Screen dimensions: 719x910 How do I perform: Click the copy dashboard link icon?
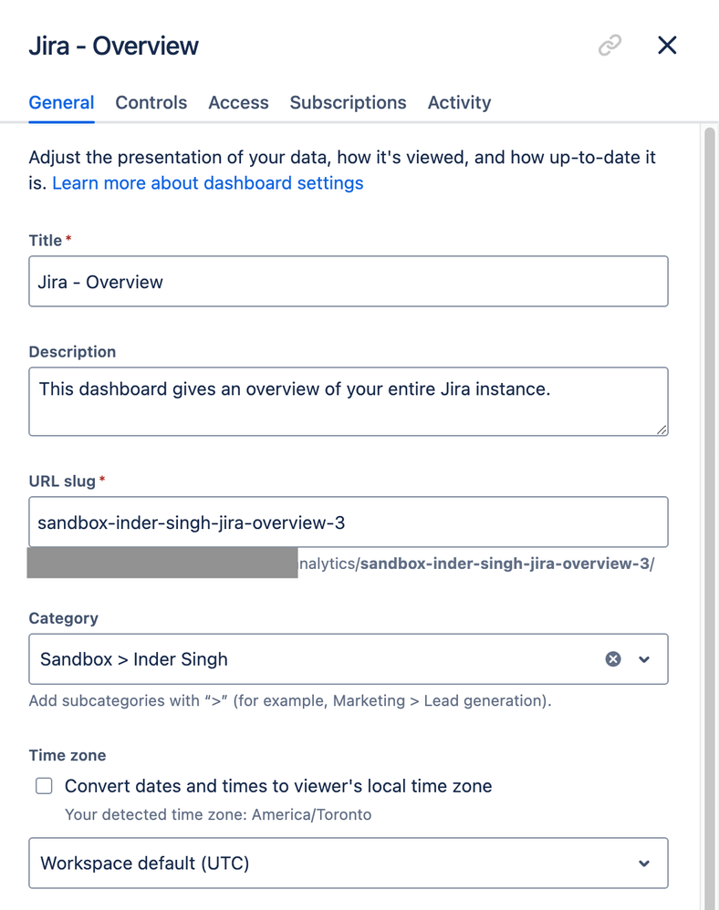[609, 45]
